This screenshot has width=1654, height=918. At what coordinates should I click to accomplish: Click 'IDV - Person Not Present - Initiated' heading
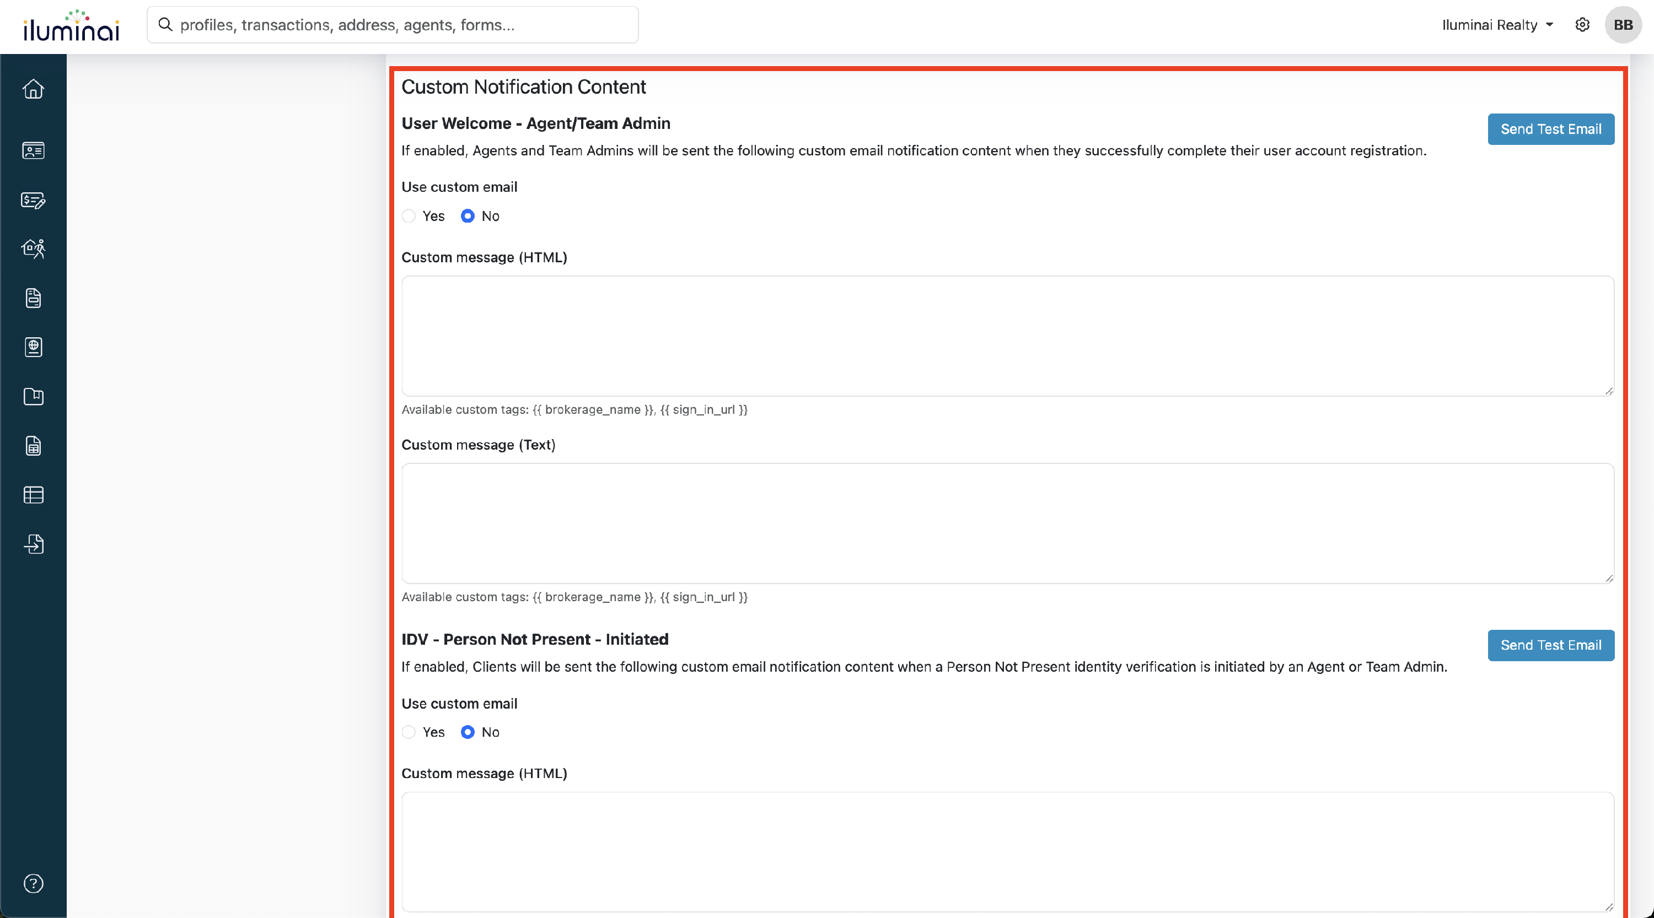coord(535,639)
